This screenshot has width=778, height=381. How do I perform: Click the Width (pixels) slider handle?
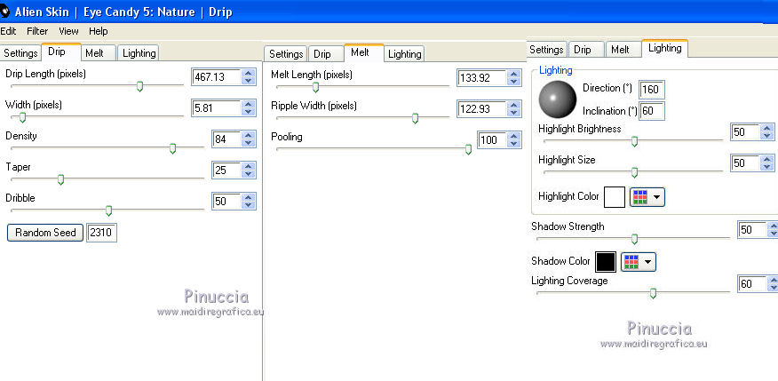tap(22, 117)
